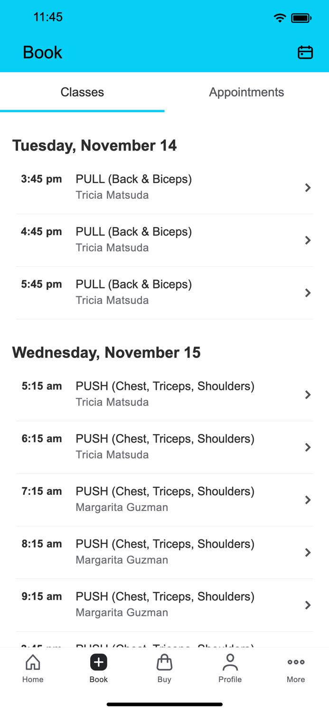Tap the Wi-Fi status icon
The width and height of the screenshot is (329, 713).
click(280, 17)
